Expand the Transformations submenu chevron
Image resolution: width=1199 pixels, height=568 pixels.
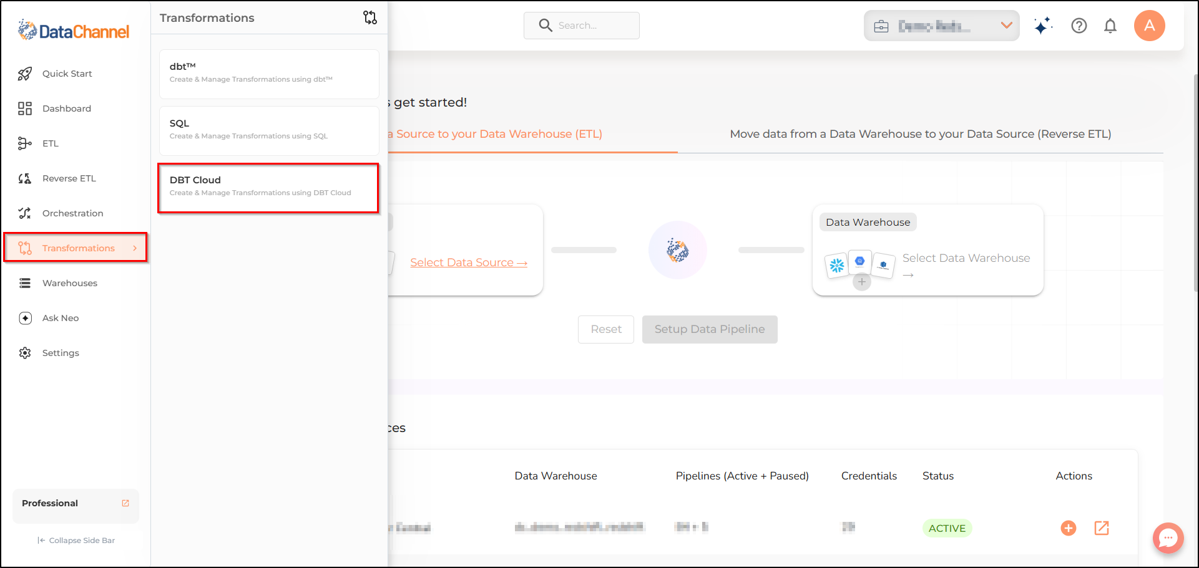click(x=135, y=248)
